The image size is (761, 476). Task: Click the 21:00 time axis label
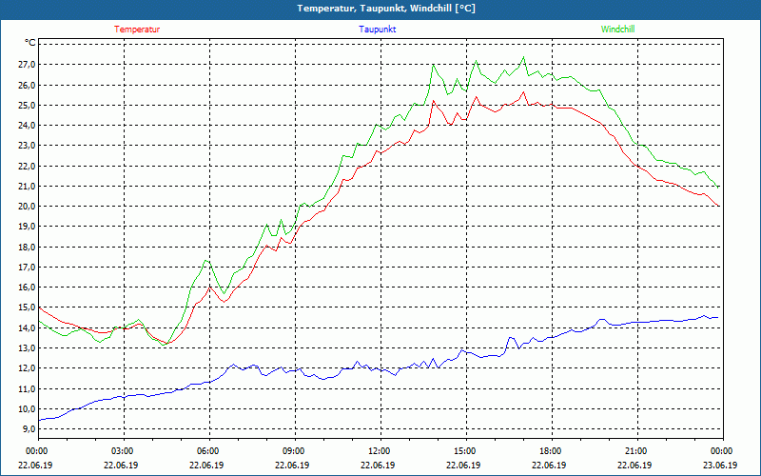point(634,451)
